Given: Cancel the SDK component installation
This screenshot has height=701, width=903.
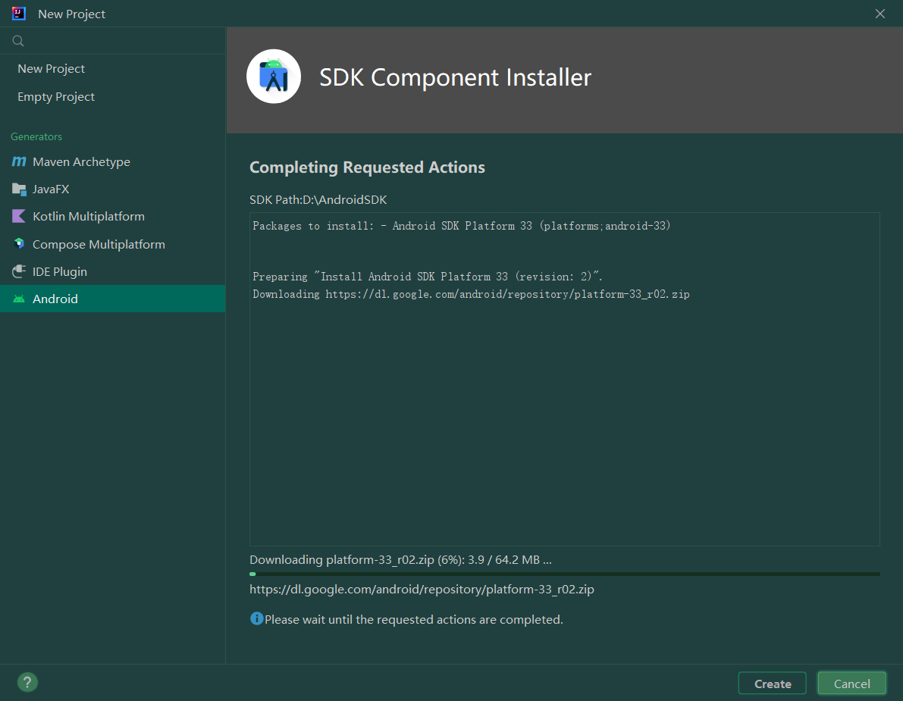Looking at the screenshot, I should (851, 684).
